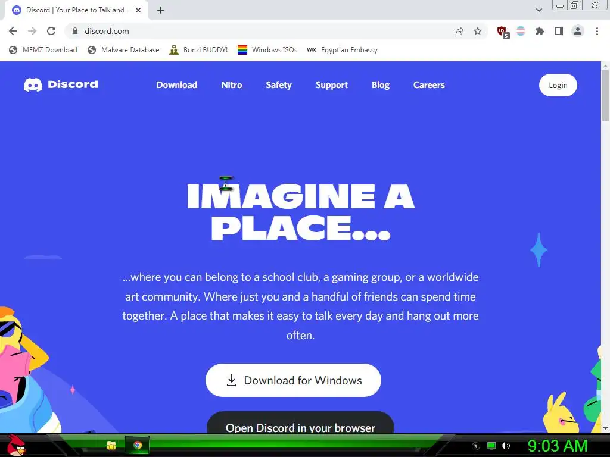
Task: Go back to the previous page
Action: [13, 31]
